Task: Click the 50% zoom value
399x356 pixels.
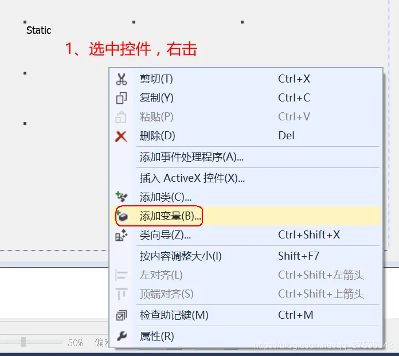Action: tap(75, 343)
